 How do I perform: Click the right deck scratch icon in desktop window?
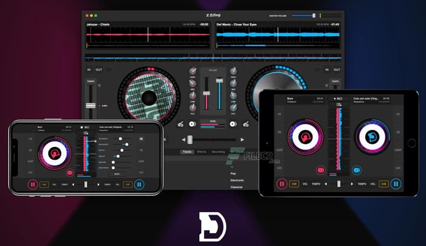click(x=246, y=124)
